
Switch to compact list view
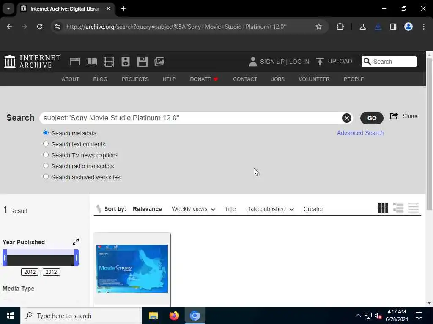[414, 208]
